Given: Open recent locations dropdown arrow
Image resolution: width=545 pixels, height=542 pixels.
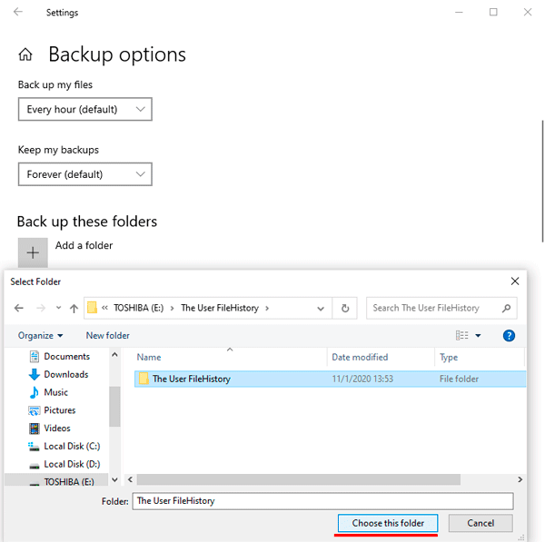Looking at the screenshot, I should pos(58,308).
